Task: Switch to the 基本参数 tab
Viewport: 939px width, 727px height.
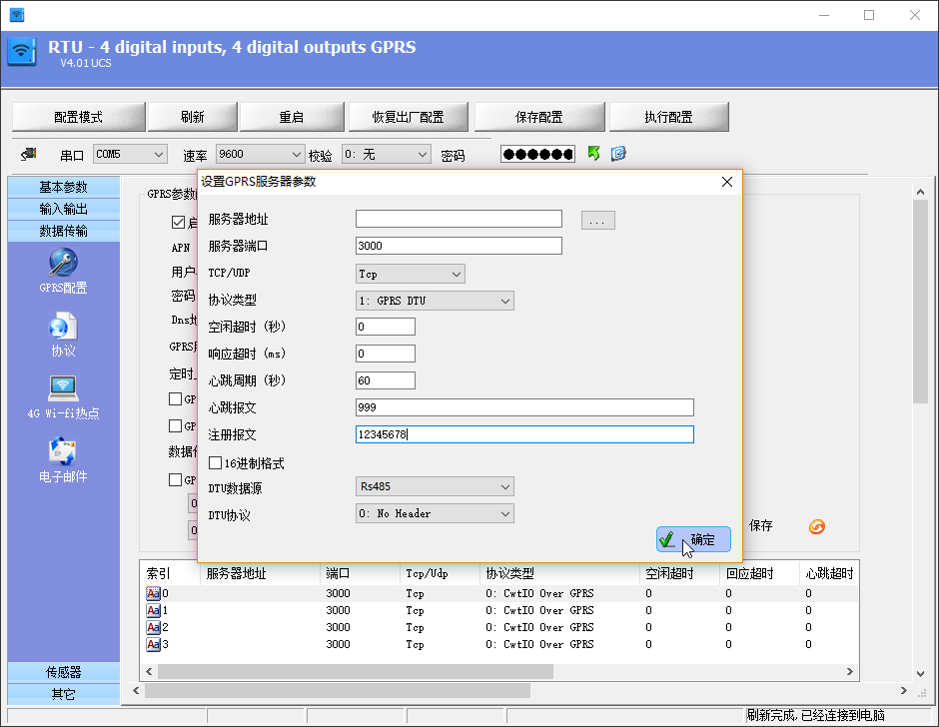Action: pos(64,187)
